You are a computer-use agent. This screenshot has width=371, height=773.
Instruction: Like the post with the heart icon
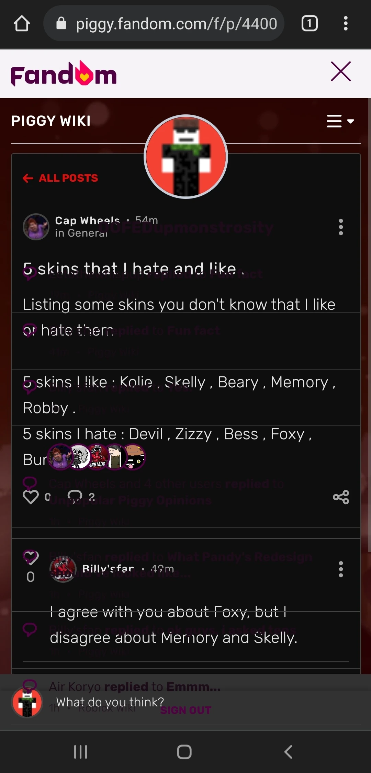31,497
